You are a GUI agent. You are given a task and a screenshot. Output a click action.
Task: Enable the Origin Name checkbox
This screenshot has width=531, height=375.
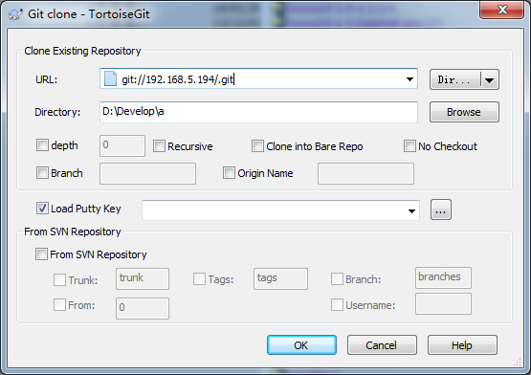point(229,172)
